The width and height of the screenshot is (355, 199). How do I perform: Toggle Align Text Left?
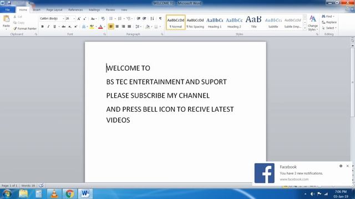pos(111,27)
